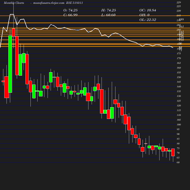This screenshot has height=190, width=190.
Task: Click the tallest green candlestick near the left
Action: coord(10,64)
